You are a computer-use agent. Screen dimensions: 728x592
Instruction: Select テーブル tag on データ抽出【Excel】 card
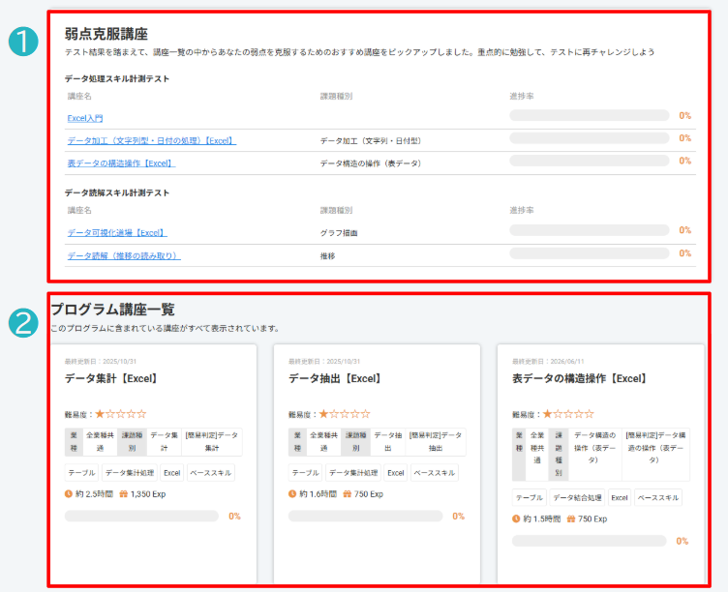pos(306,473)
